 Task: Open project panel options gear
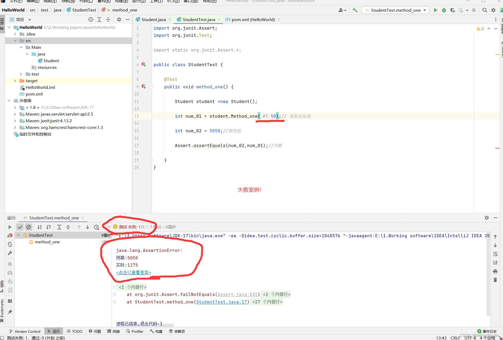click(119, 19)
